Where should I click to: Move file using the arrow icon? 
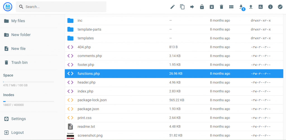click(x=192, y=7)
